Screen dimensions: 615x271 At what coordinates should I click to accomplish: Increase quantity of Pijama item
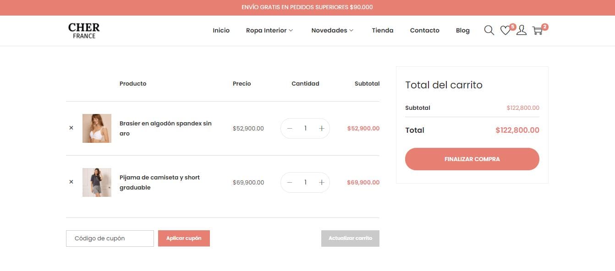click(322, 182)
